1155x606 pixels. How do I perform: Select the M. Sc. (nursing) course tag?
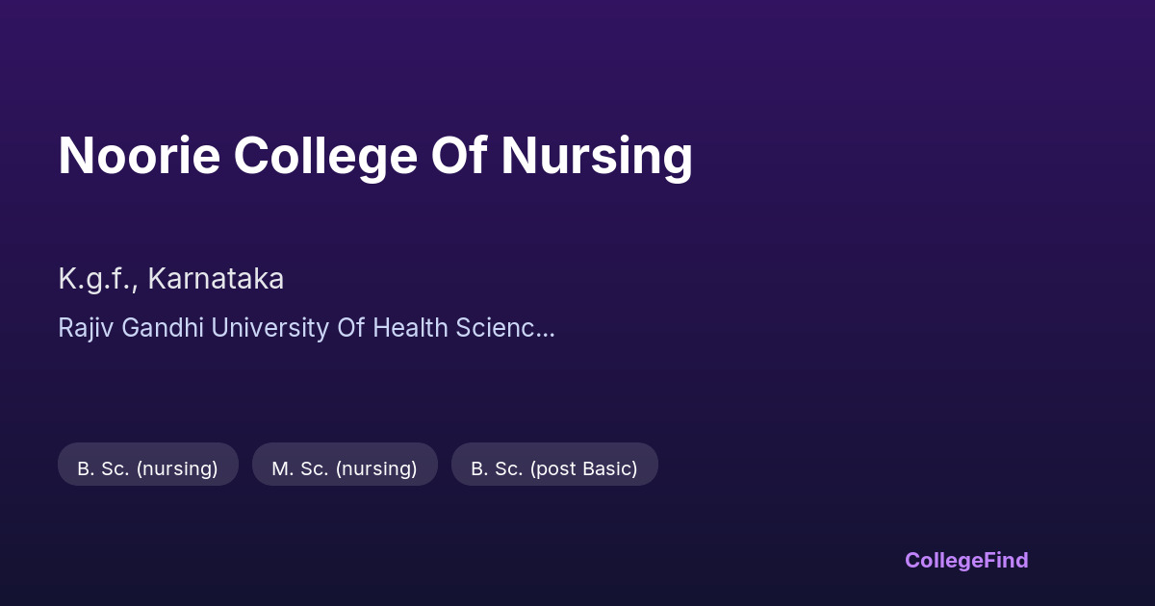tap(345, 467)
